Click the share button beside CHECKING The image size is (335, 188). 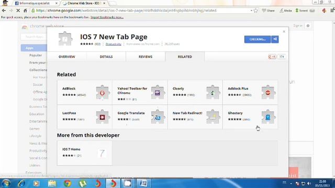[x=275, y=39]
